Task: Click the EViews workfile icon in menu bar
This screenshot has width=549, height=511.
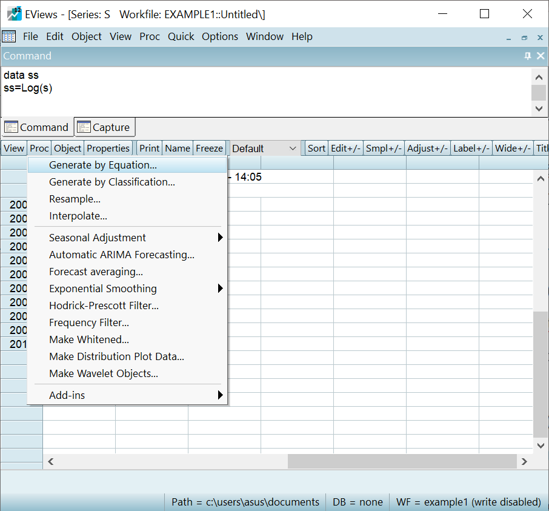Action: [9, 36]
